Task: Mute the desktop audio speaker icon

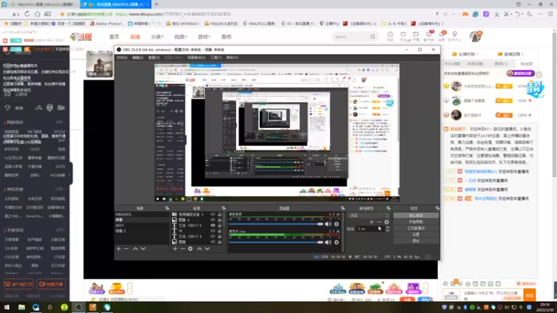Action: pyautogui.click(x=328, y=224)
